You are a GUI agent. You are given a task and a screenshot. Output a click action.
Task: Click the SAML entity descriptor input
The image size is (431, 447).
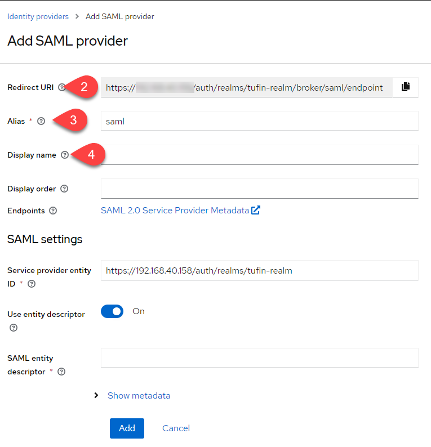coord(259,358)
